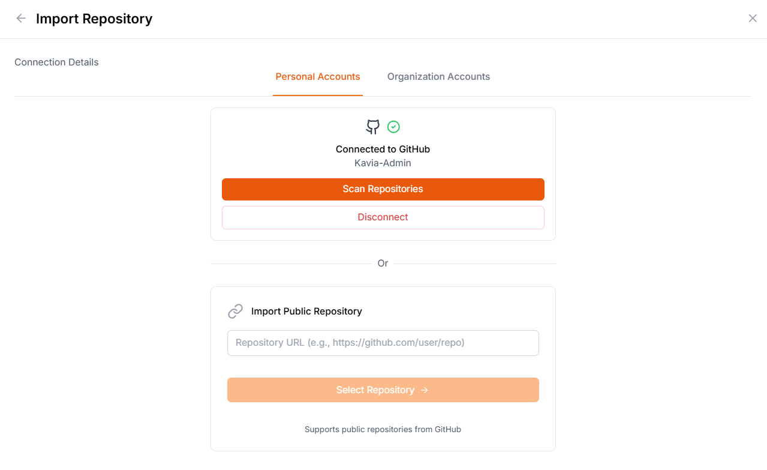Click the Connected to GitHub status text

click(x=383, y=149)
